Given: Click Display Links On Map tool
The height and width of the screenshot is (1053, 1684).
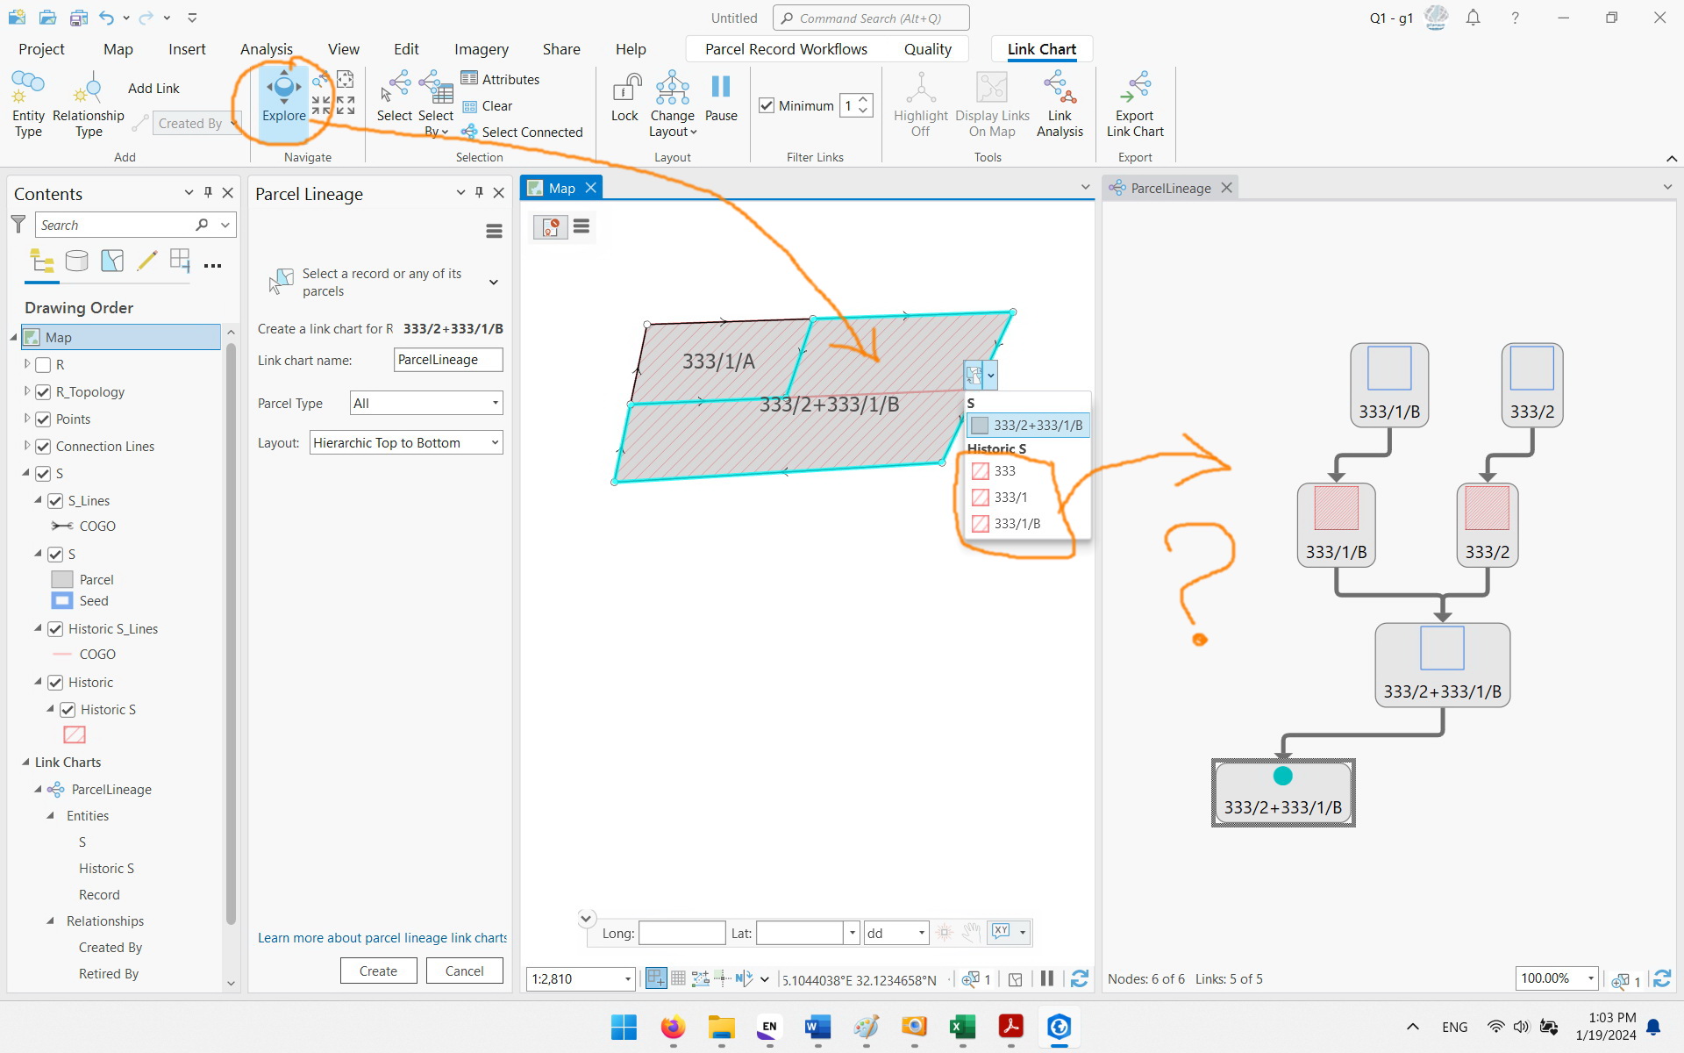Looking at the screenshot, I should [991, 101].
